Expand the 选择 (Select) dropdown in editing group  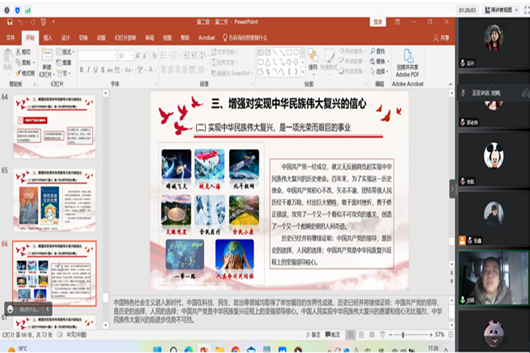click(x=380, y=71)
